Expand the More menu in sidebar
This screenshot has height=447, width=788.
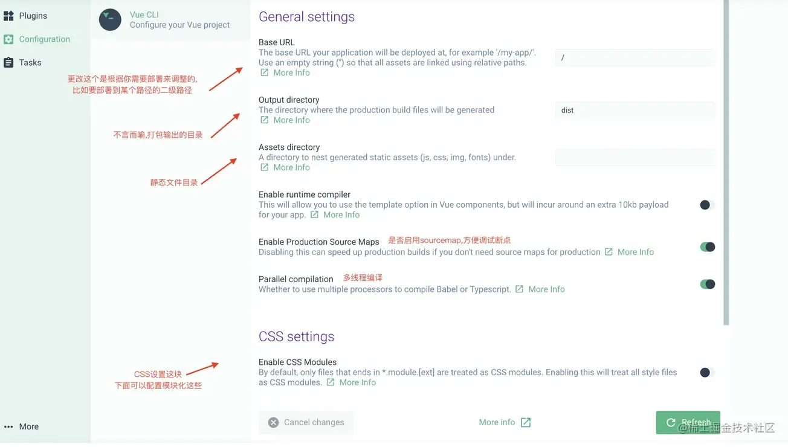(x=22, y=426)
